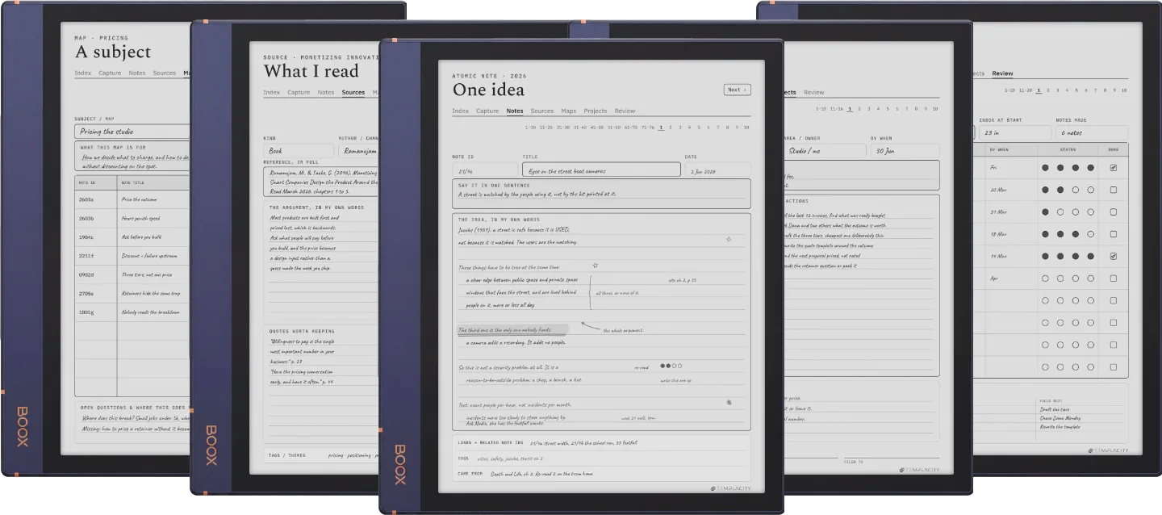Fill the last status circle in the 18 Mar row
The image size is (1162, 515).
pyautogui.click(x=1091, y=234)
